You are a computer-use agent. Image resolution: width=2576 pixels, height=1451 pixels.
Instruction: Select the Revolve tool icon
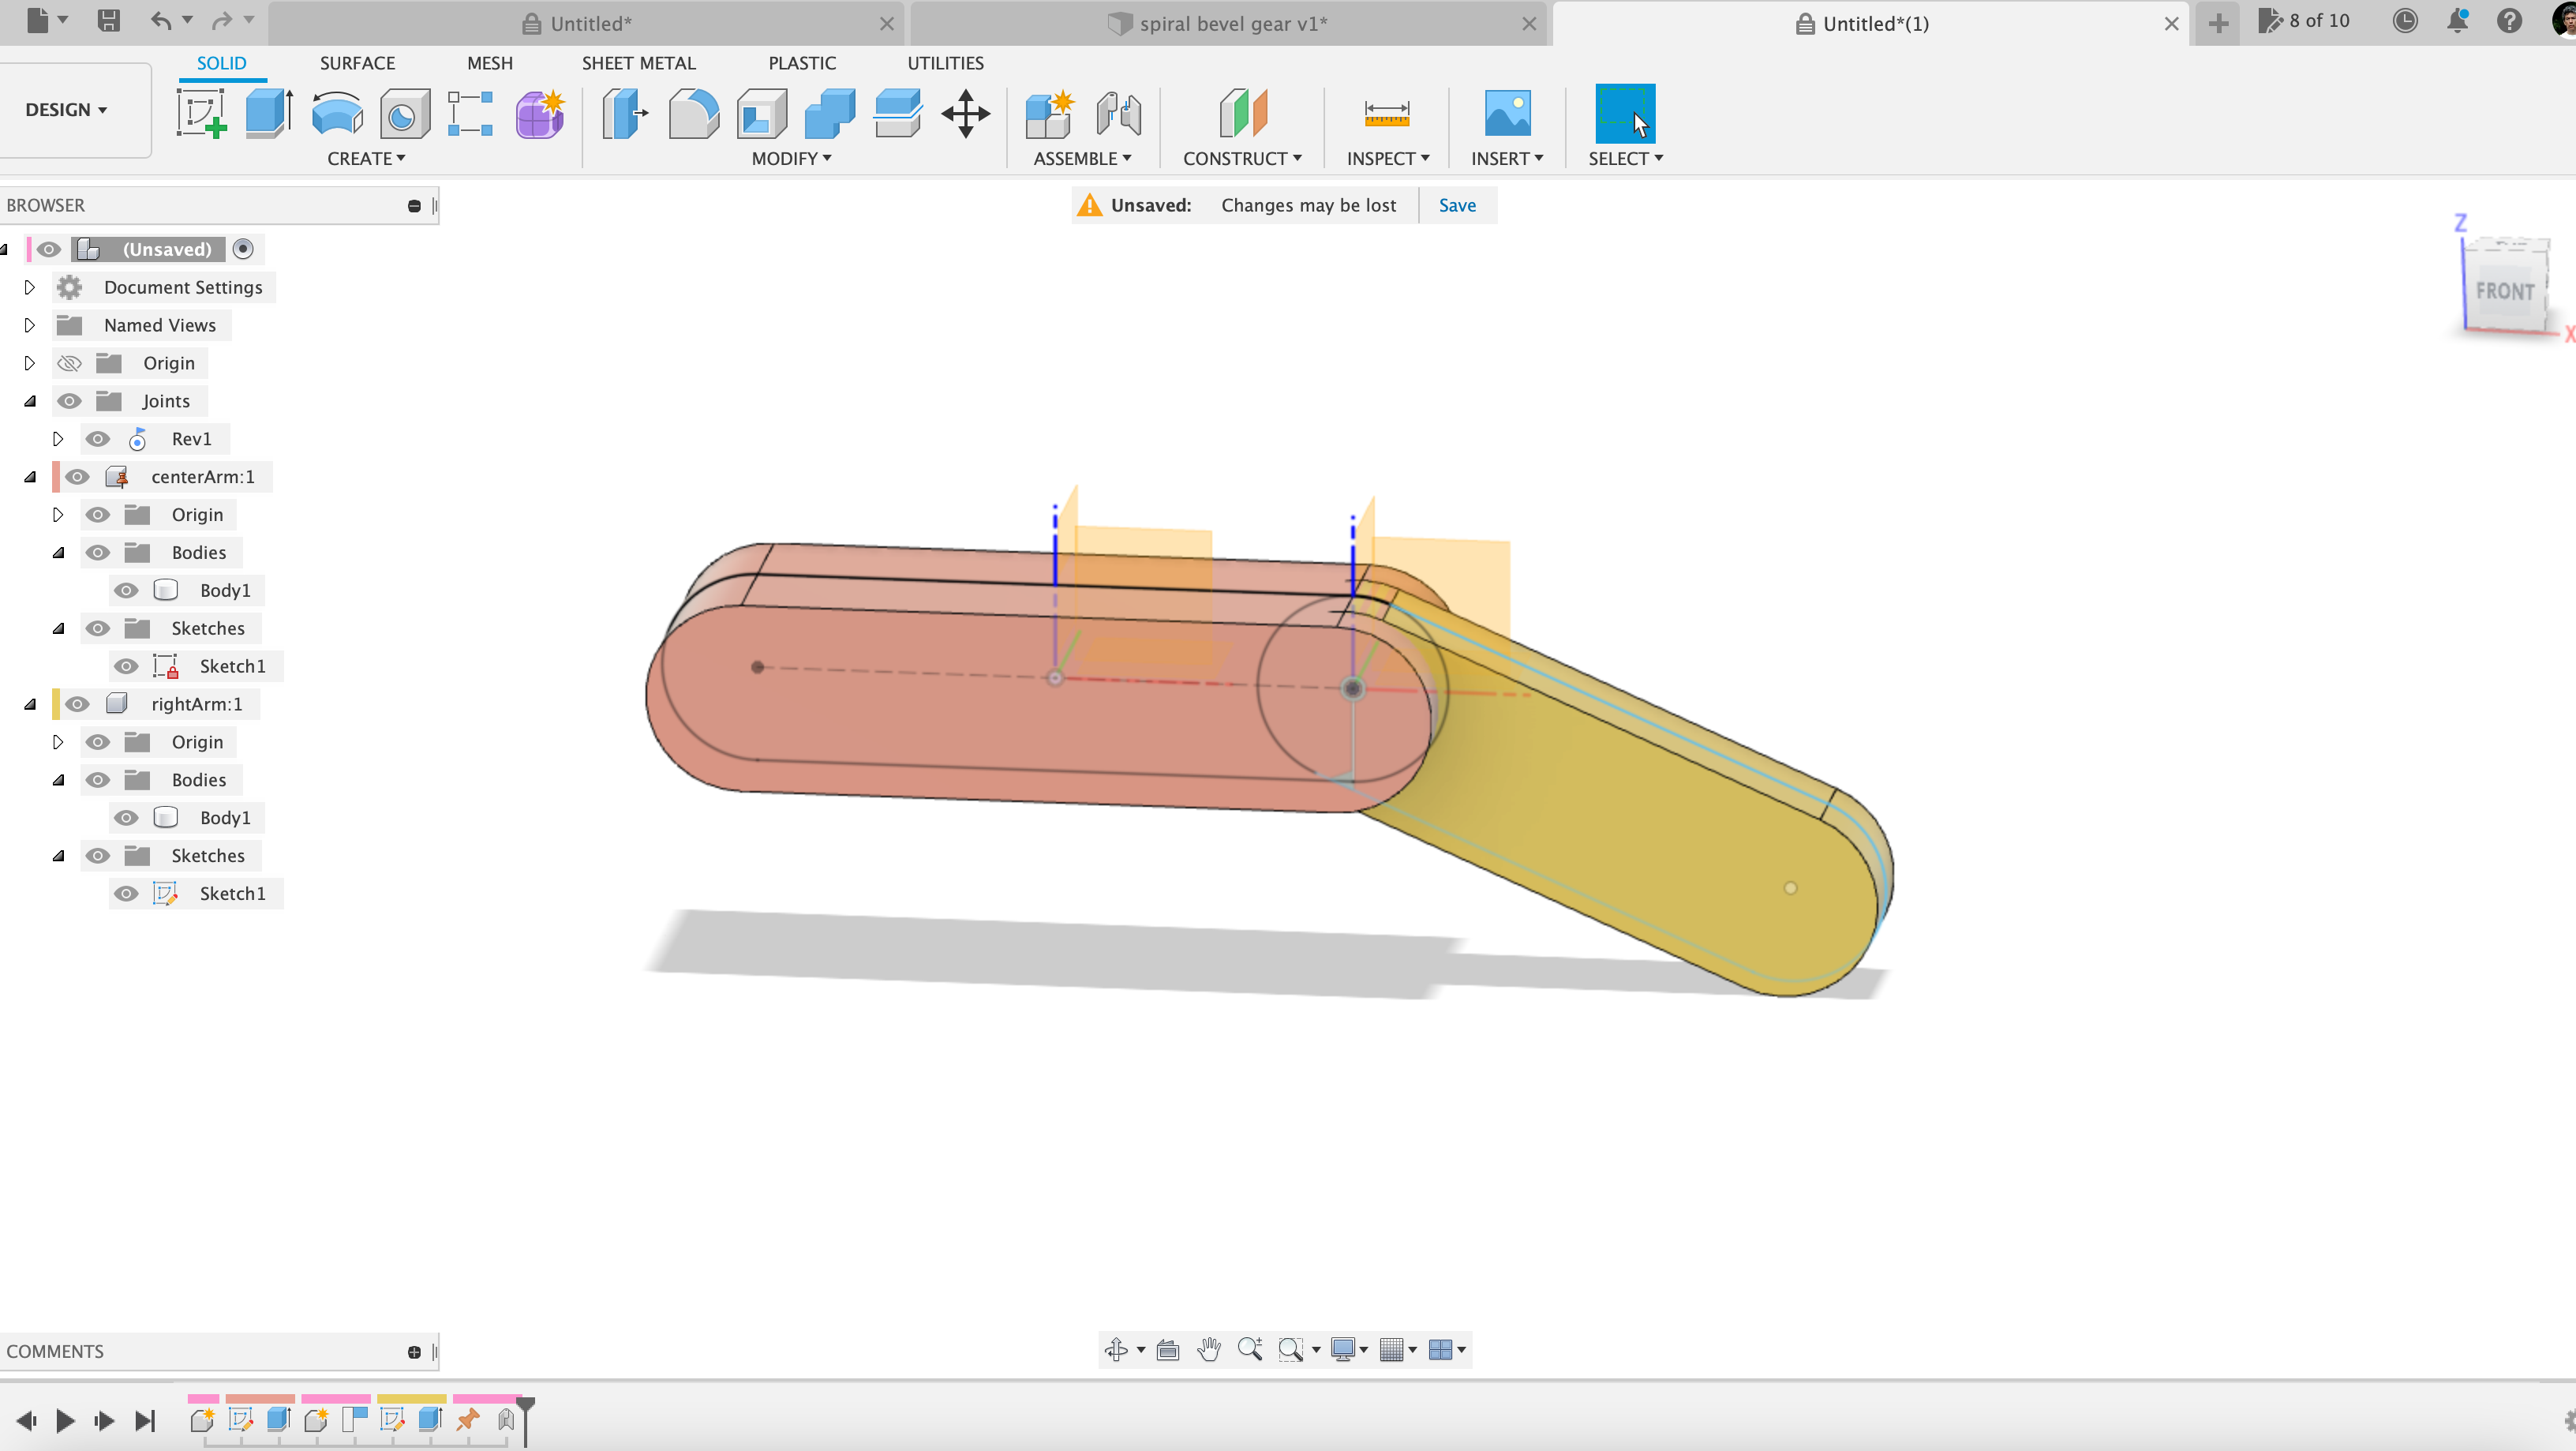[336, 113]
